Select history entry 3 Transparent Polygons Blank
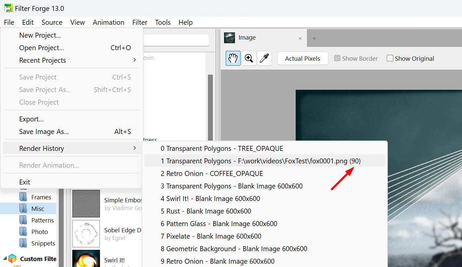The height and width of the screenshot is (267, 462). tap(265, 186)
